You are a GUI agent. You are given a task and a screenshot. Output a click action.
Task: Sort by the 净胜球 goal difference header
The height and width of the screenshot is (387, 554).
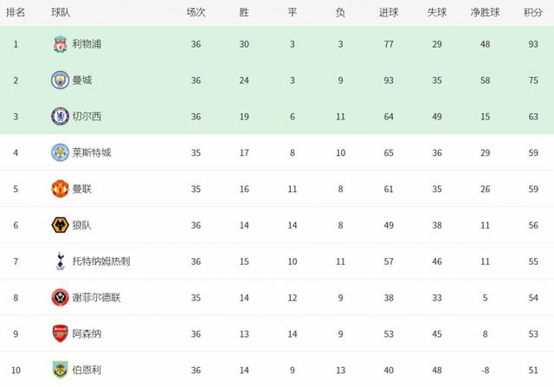(485, 12)
